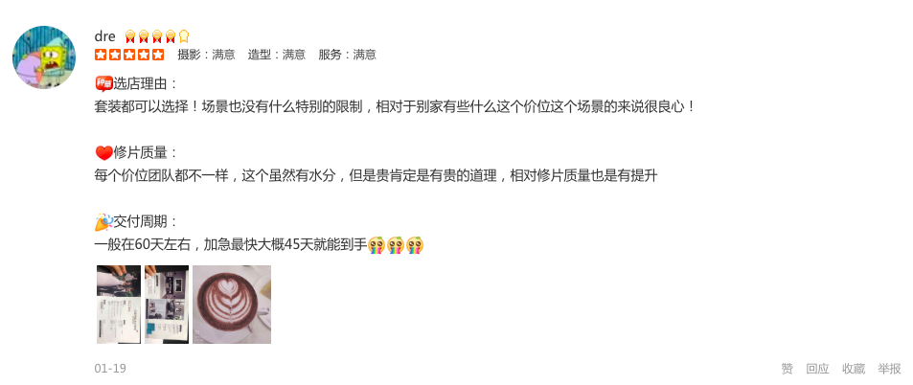Image resolution: width=913 pixels, height=385 pixels.
Task: Save the review with 收藏
Action: 854,369
